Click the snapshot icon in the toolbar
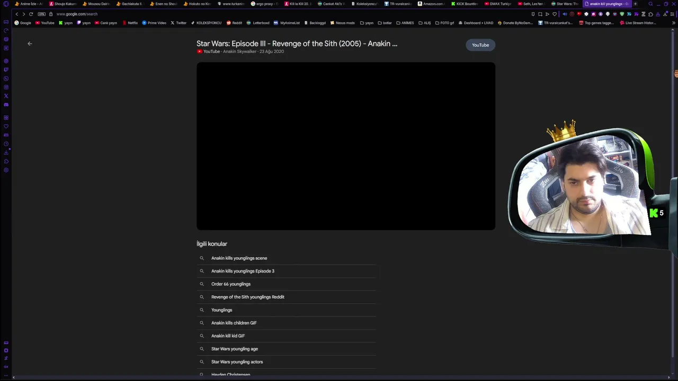The height and width of the screenshot is (381, 678). coord(540,14)
